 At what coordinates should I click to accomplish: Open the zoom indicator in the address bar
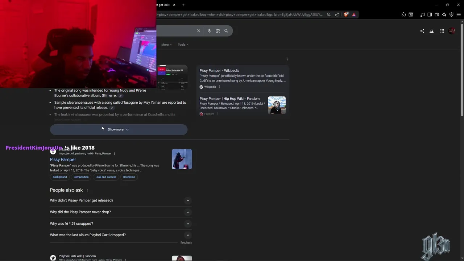click(x=329, y=14)
